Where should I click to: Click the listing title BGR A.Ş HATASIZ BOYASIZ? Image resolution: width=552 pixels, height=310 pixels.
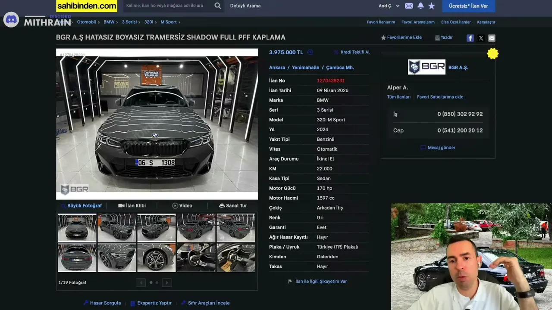point(171,37)
